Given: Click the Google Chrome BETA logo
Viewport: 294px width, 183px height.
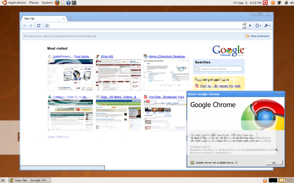Looking at the screenshot, I should click(x=229, y=51).
